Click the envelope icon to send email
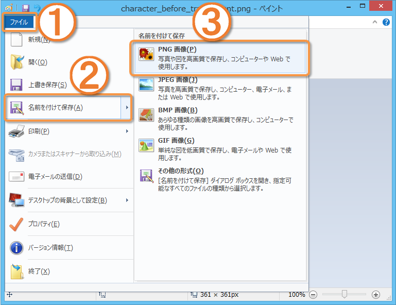The image size is (396, 305). [17, 177]
